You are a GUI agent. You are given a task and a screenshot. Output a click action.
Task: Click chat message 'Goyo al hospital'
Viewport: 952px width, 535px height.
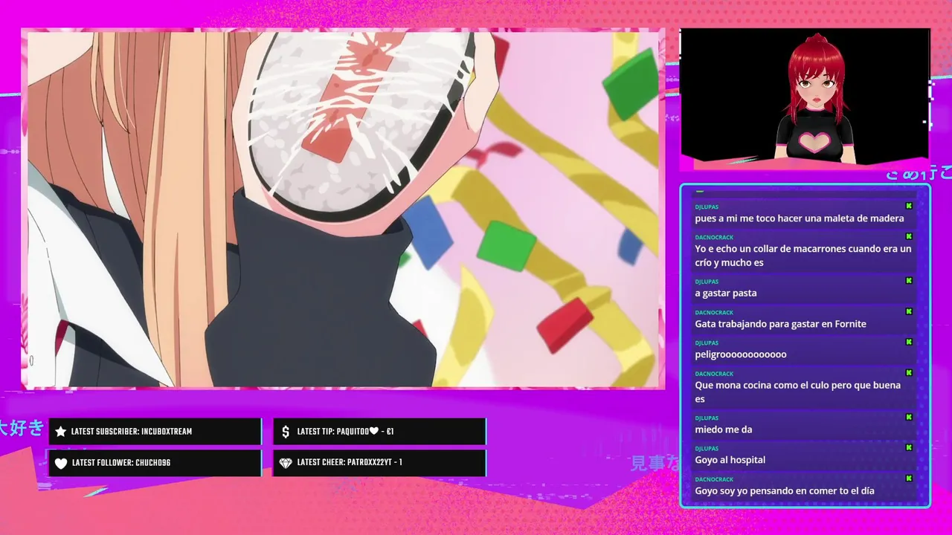point(730,460)
